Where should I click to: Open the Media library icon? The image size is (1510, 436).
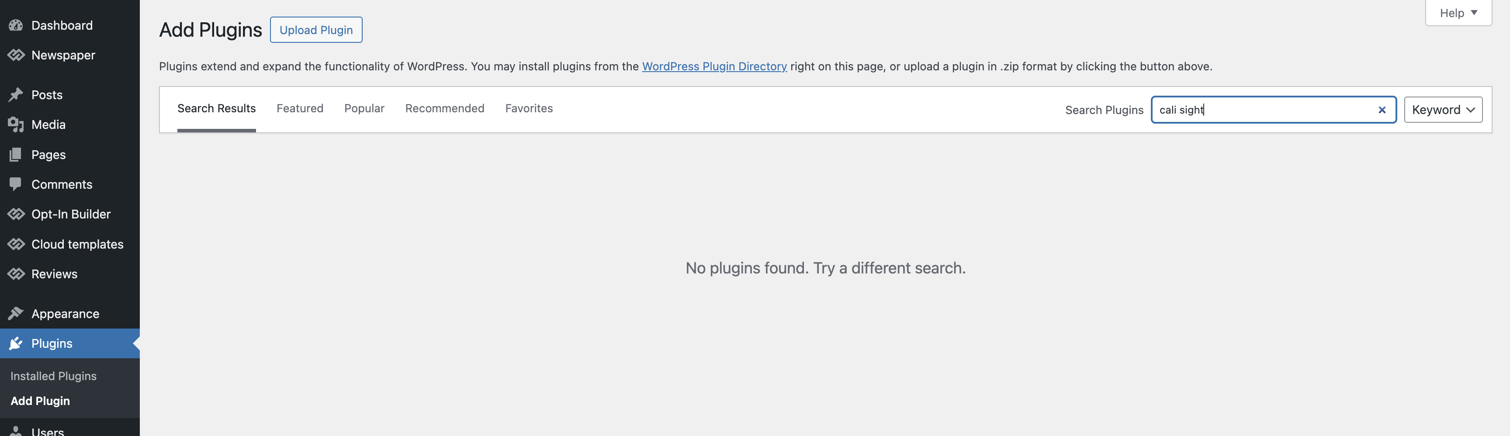(x=16, y=125)
